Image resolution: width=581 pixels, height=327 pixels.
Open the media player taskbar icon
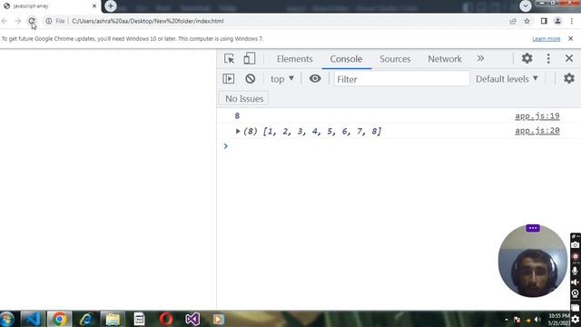[219, 319]
